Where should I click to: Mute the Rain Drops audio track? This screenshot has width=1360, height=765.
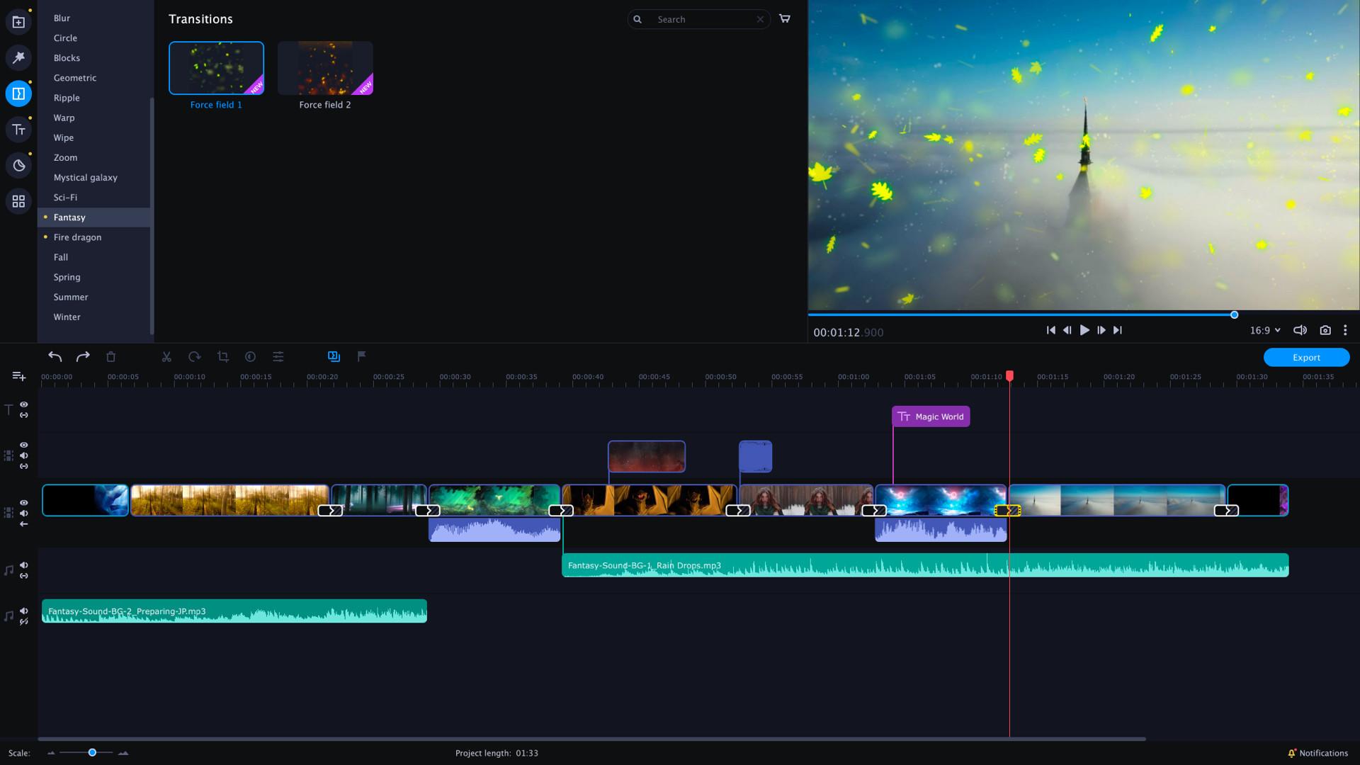23,565
